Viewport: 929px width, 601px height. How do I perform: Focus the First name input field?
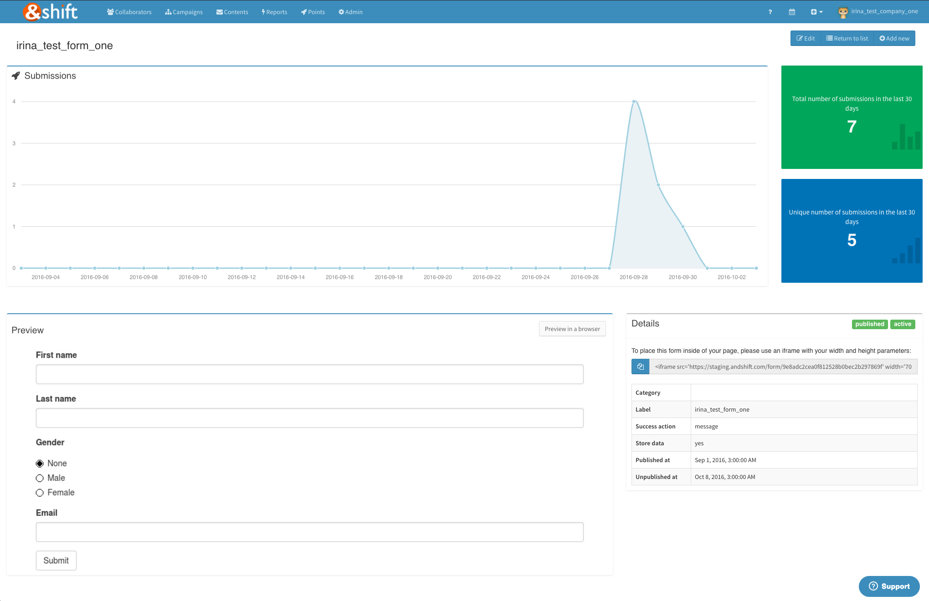[310, 374]
